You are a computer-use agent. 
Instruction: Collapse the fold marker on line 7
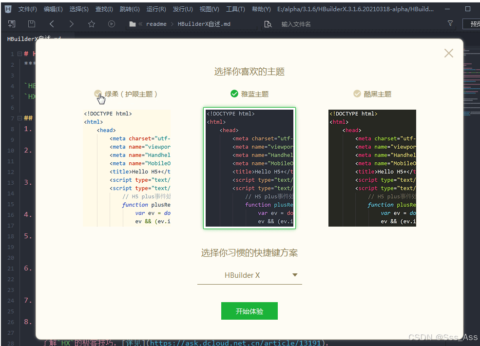pos(19,118)
